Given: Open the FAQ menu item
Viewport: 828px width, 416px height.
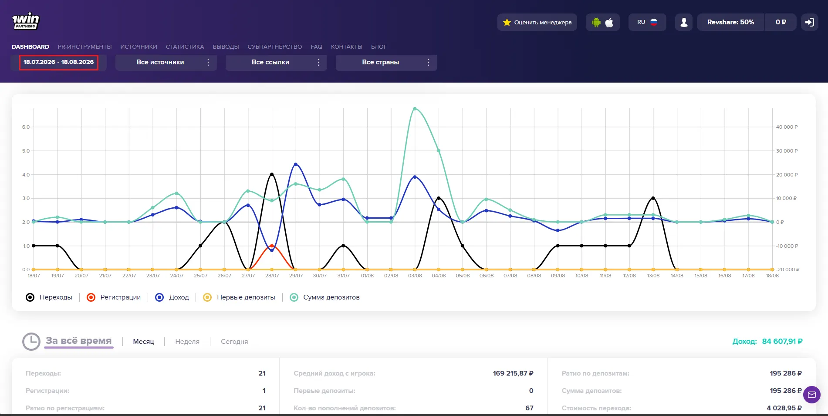Looking at the screenshot, I should tap(317, 47).
